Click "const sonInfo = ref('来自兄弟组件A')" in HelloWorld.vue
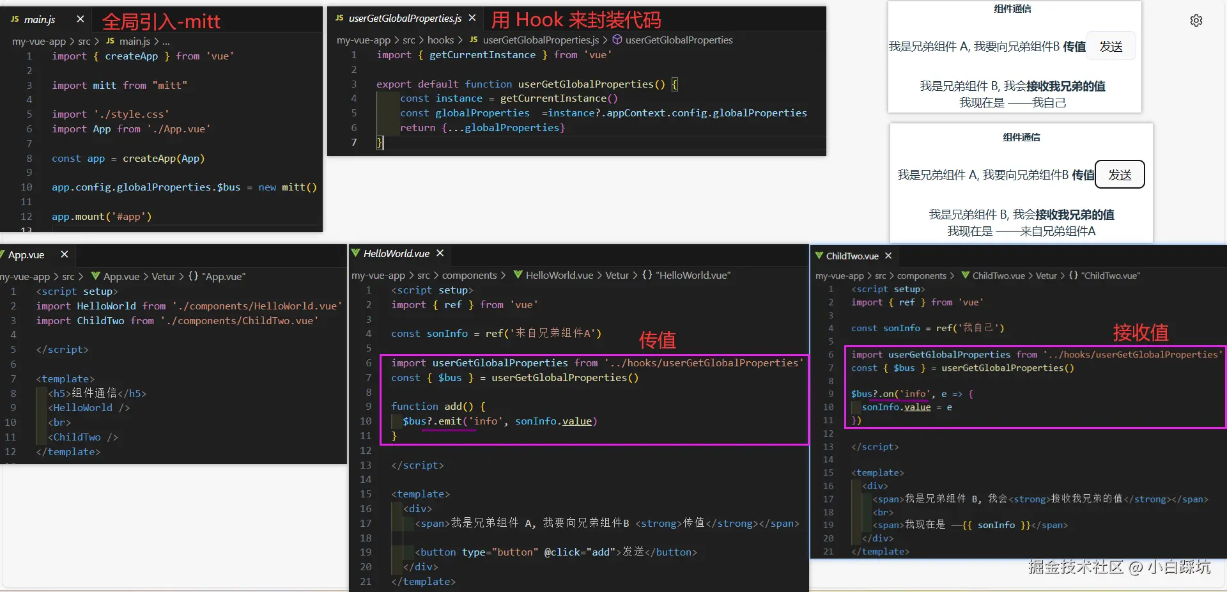Image resolution: width=1227 pixels, height=592 pixels. pos(496,333)
